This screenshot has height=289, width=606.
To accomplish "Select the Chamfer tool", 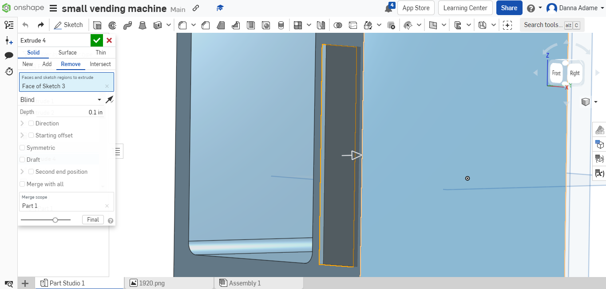I will (x=206, y=25).
